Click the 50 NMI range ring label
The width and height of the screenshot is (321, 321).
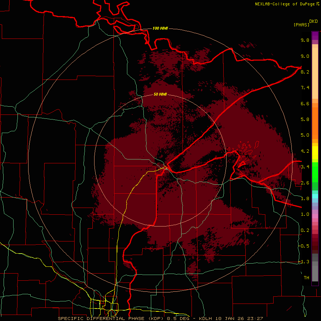tap(160, 94)
